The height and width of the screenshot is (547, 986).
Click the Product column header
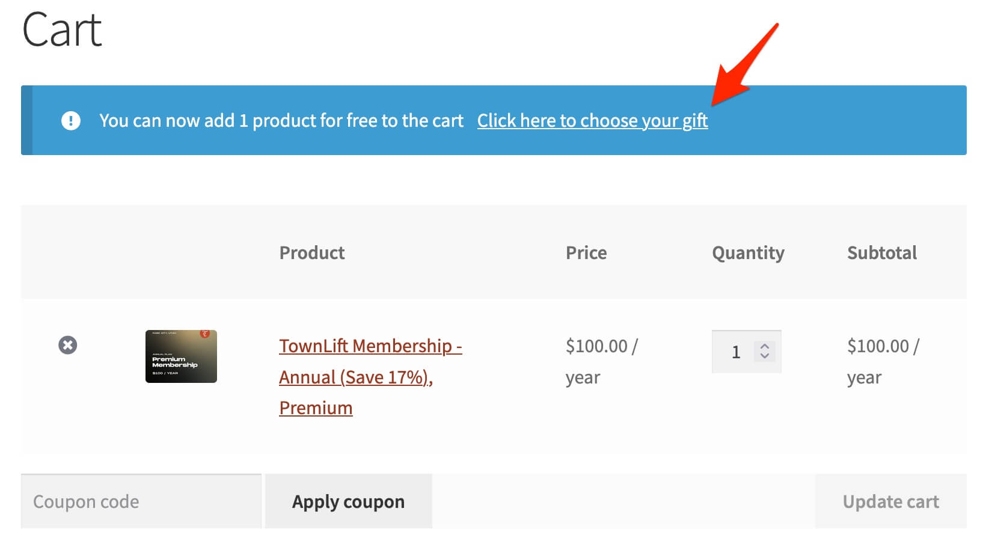(312, 252)
